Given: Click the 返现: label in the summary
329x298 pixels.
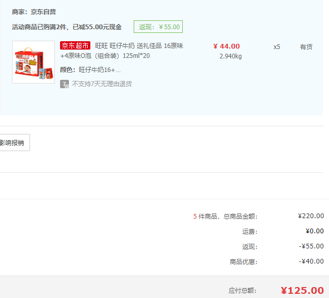Looking at the screenshot, I should pyautogui.click(x=250, y=247).
